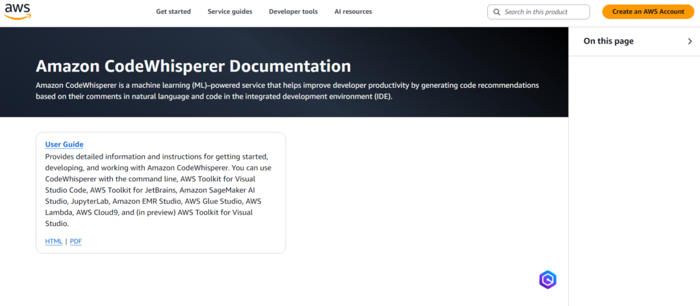Click the Amazon CodeWhisperer Documentation title
The image size is (700, 306).
pyautogui.click(x=193, y=66)
